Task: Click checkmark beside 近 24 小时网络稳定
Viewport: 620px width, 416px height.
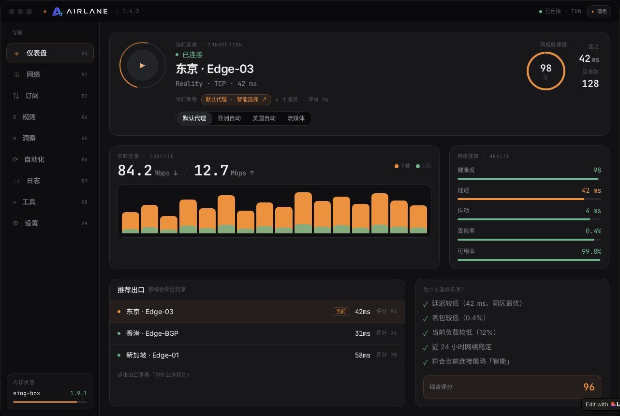Action: click(x=426, y=347)
